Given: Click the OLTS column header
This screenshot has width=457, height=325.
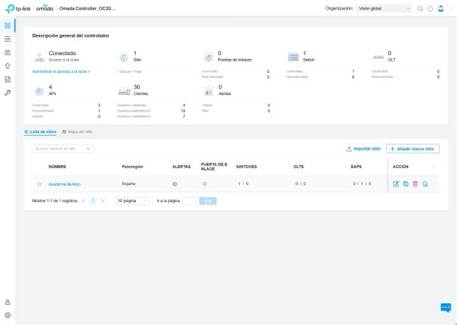Looking at the screenshot, I should tap(298, 167).
